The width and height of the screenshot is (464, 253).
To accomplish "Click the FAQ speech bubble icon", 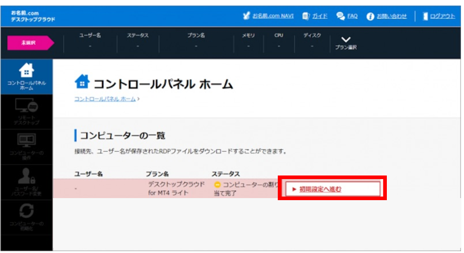I will (341, 16).
